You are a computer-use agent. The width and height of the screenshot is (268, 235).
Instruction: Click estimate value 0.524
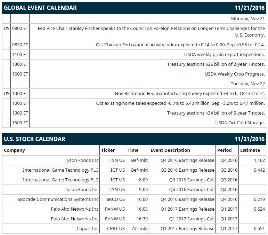pos(259,209)
